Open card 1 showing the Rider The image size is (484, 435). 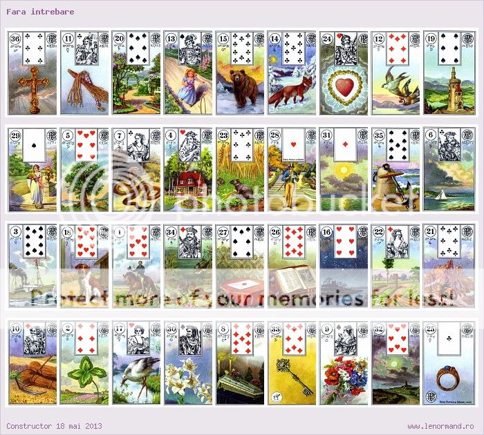[136, 266]
